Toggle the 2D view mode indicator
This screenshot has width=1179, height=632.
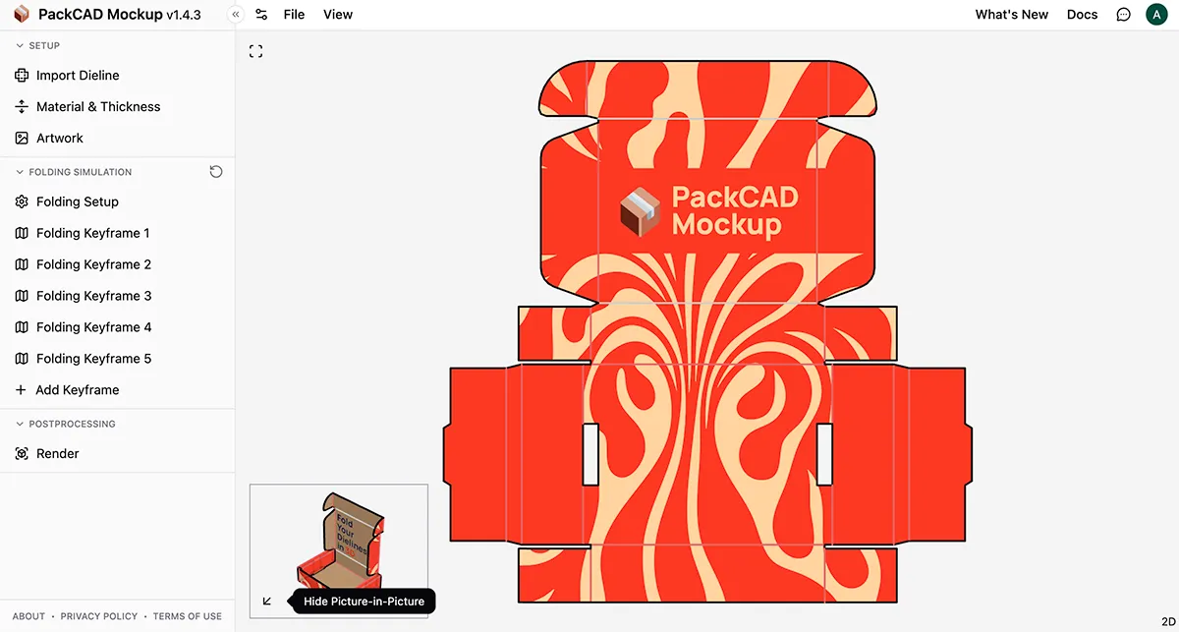tap(1168, 621)
